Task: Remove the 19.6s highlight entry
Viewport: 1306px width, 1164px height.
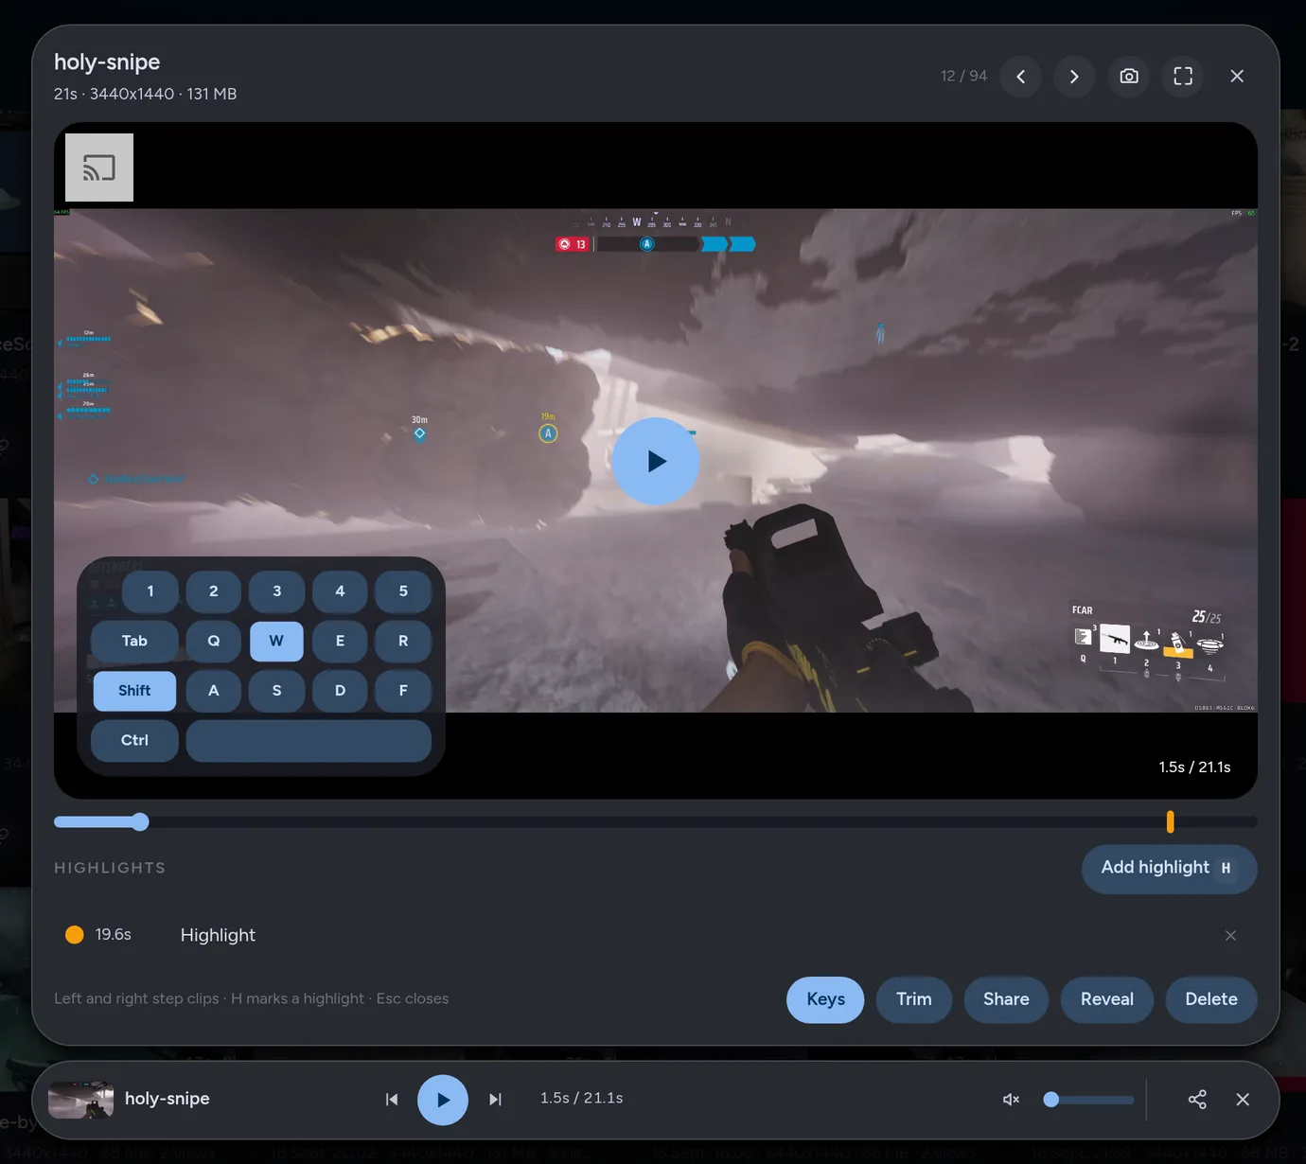Action: (x=1230, y=935)
